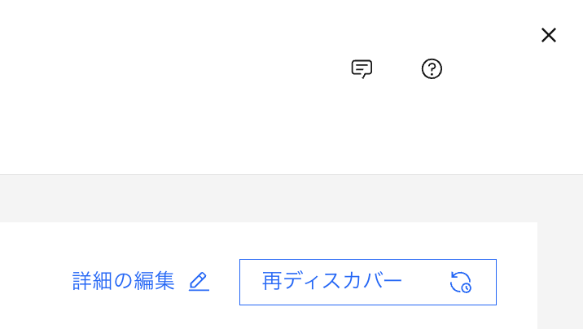Edit details via the 詳細の編集 text

pyautogui.click(x=124, y=282)
